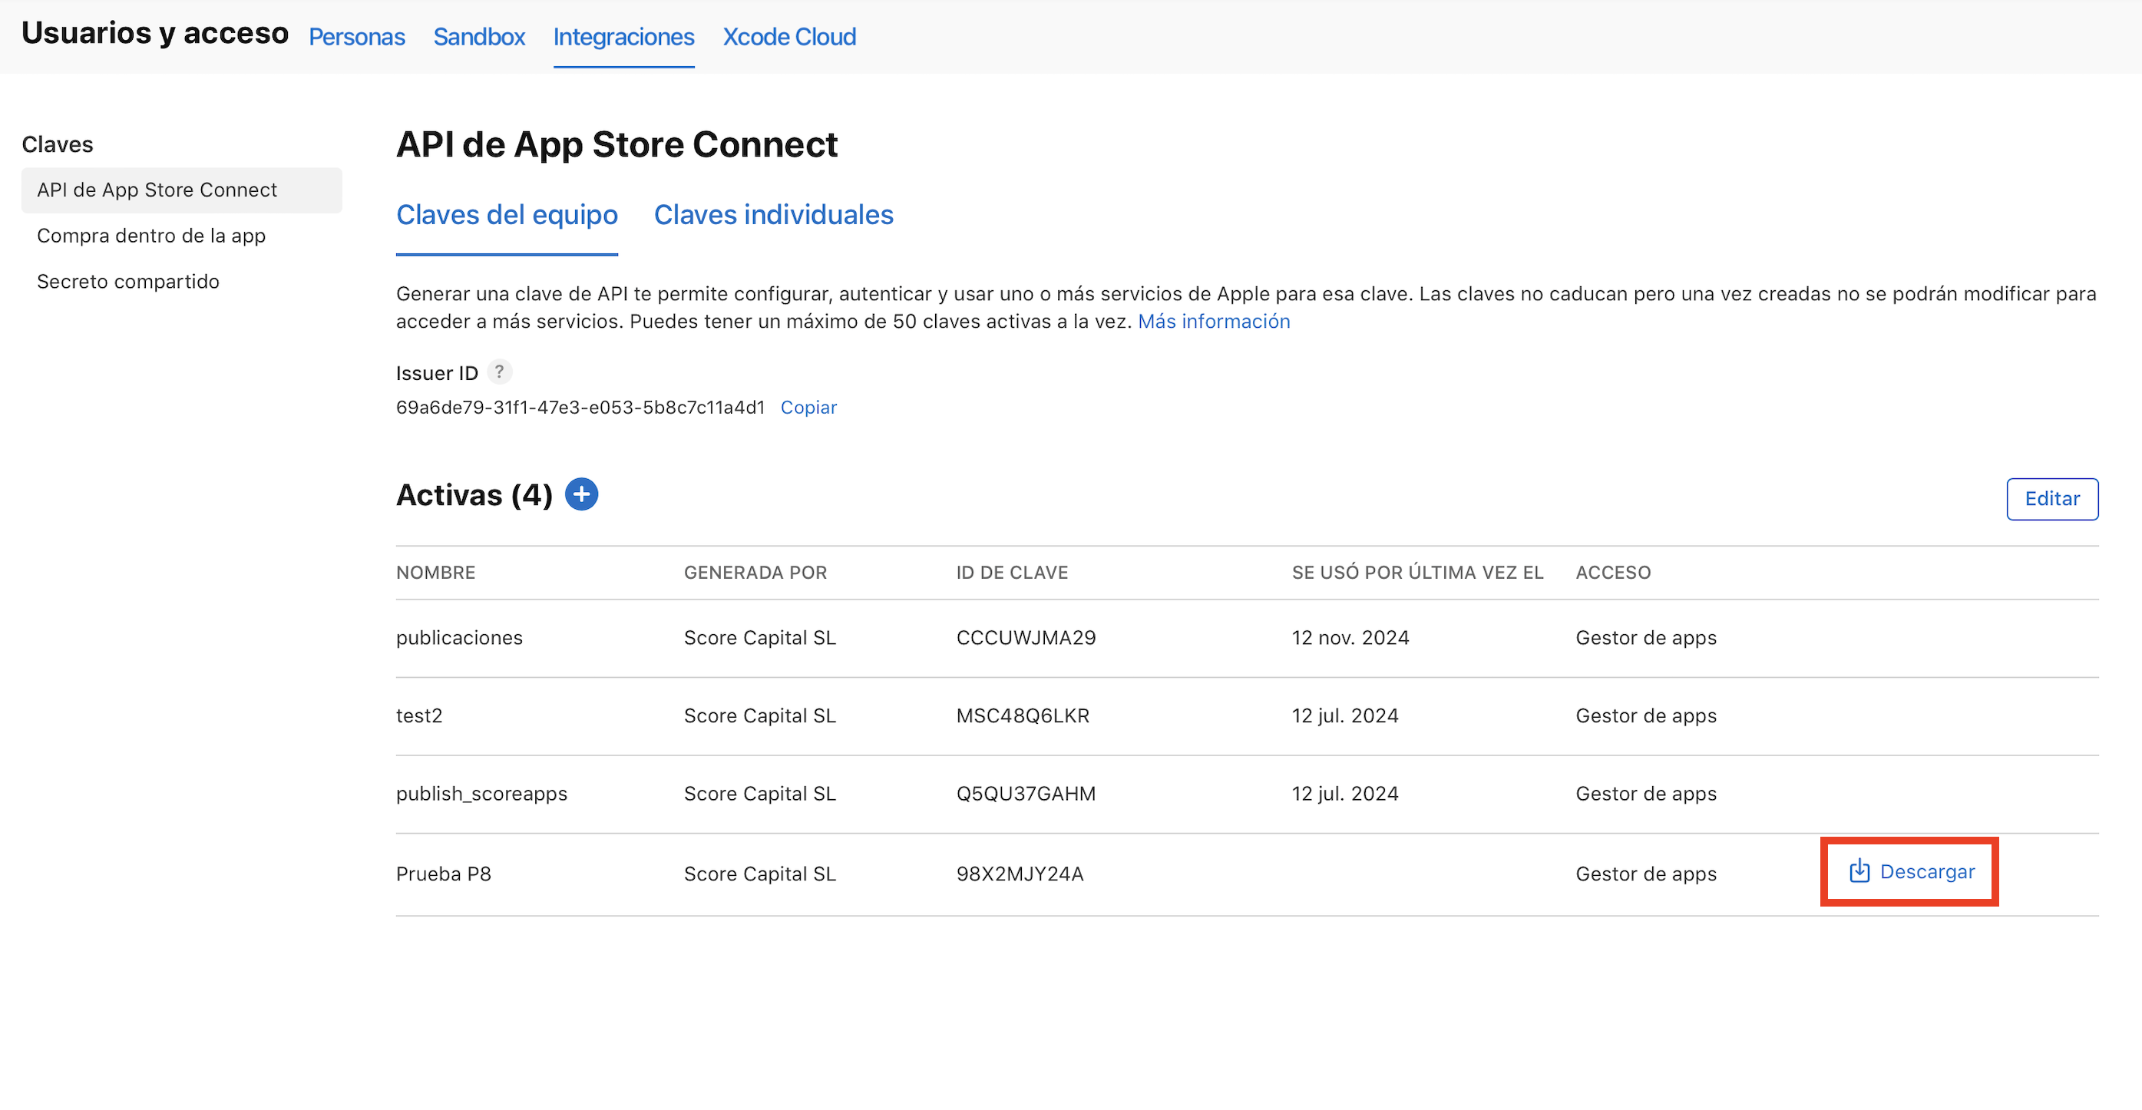Click the blue plus icon next to Activas
Image resolution: width=2142 pixels, height=1110 pixels.
tap(581, 494)
